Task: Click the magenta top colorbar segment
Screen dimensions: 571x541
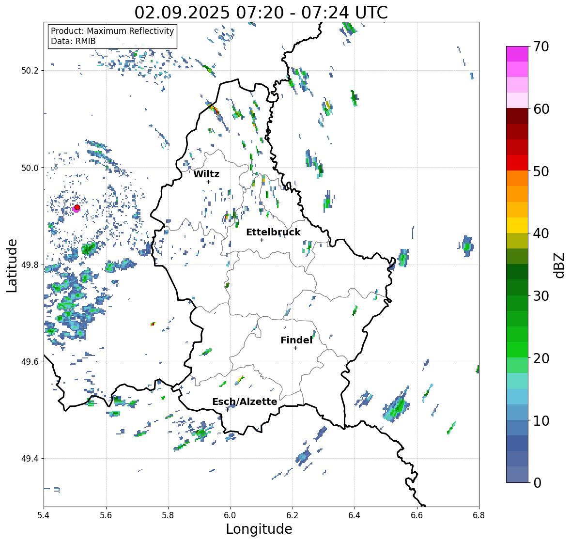Action: 517,54
